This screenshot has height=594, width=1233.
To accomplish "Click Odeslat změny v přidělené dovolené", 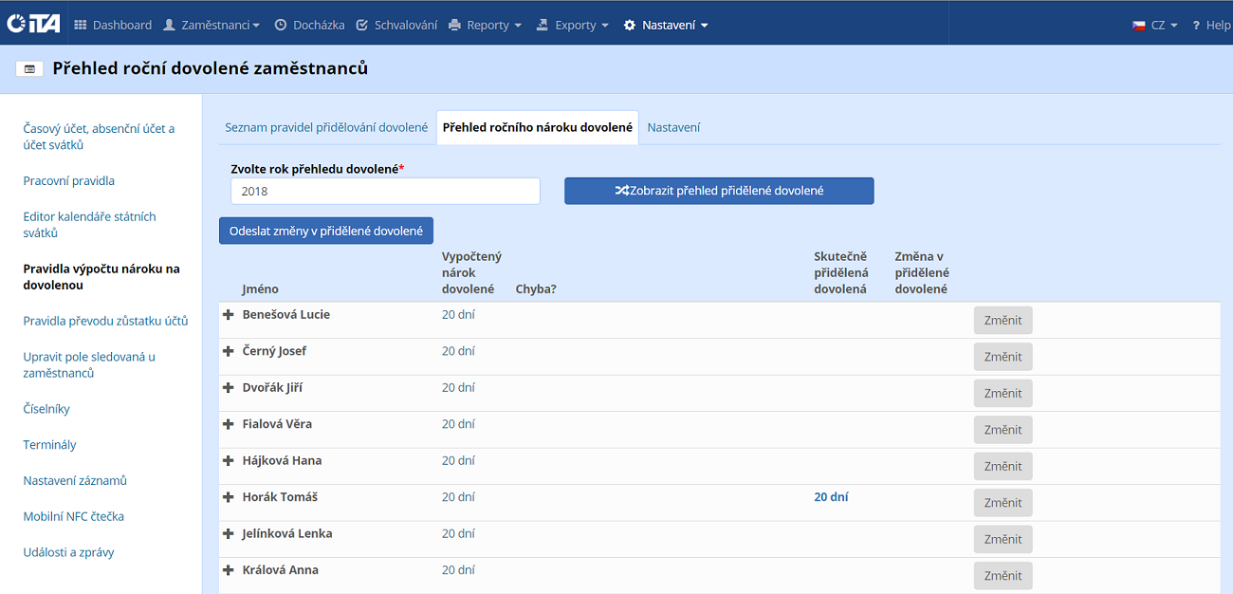I will (x=326, y=231).
